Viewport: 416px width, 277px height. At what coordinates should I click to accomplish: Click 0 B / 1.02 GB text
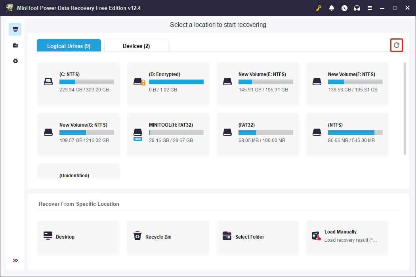[x=163, y=89]
